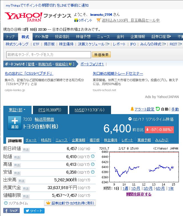183x216 pixels.
Task: Click the 株価検索 button
Action: (101, 55)
